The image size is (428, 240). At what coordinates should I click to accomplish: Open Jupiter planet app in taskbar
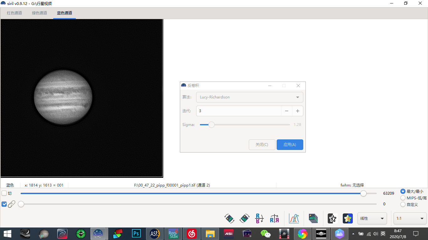point(44,233)
